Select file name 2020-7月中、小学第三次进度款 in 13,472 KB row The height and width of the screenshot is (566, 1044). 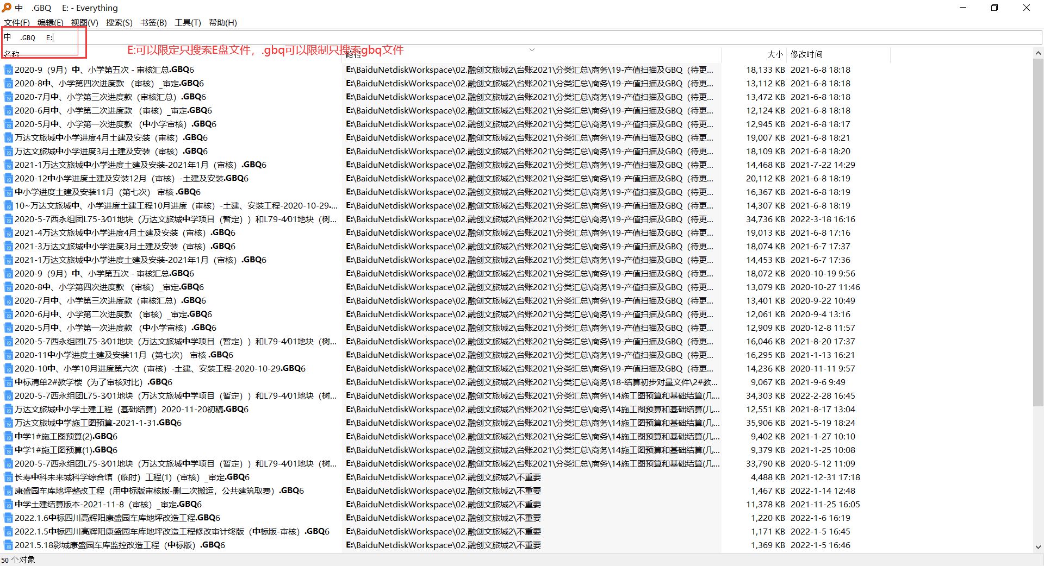110,97
